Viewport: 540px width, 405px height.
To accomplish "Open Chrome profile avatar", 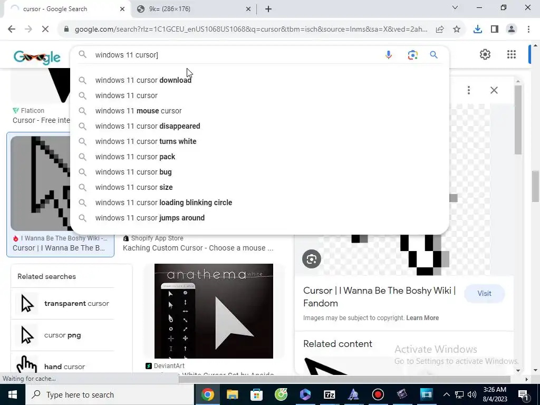I will (512, 30).
